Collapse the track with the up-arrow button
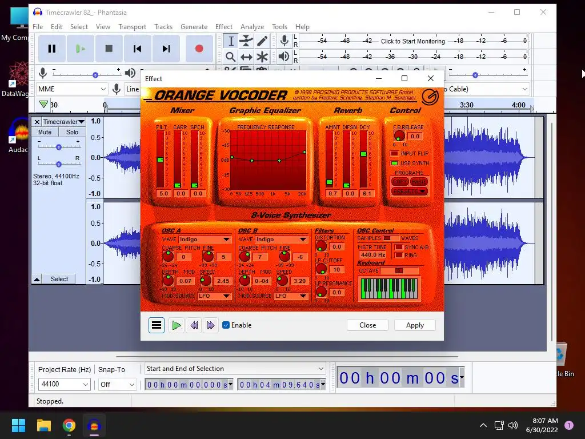The image size is (585, 439). (37, 279)
